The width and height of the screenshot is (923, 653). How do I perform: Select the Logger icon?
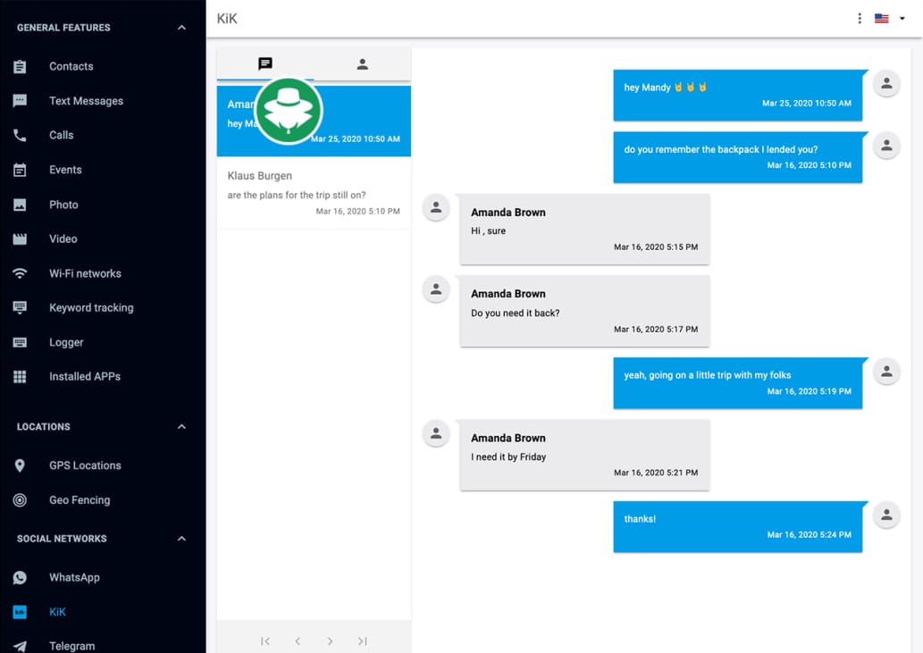(x=20, y=342)
